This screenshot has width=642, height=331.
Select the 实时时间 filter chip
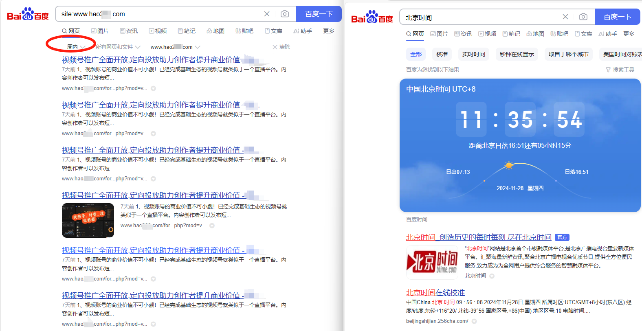click(x=474, y=54)
